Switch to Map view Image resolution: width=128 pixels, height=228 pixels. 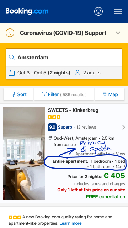pos(110,94)
